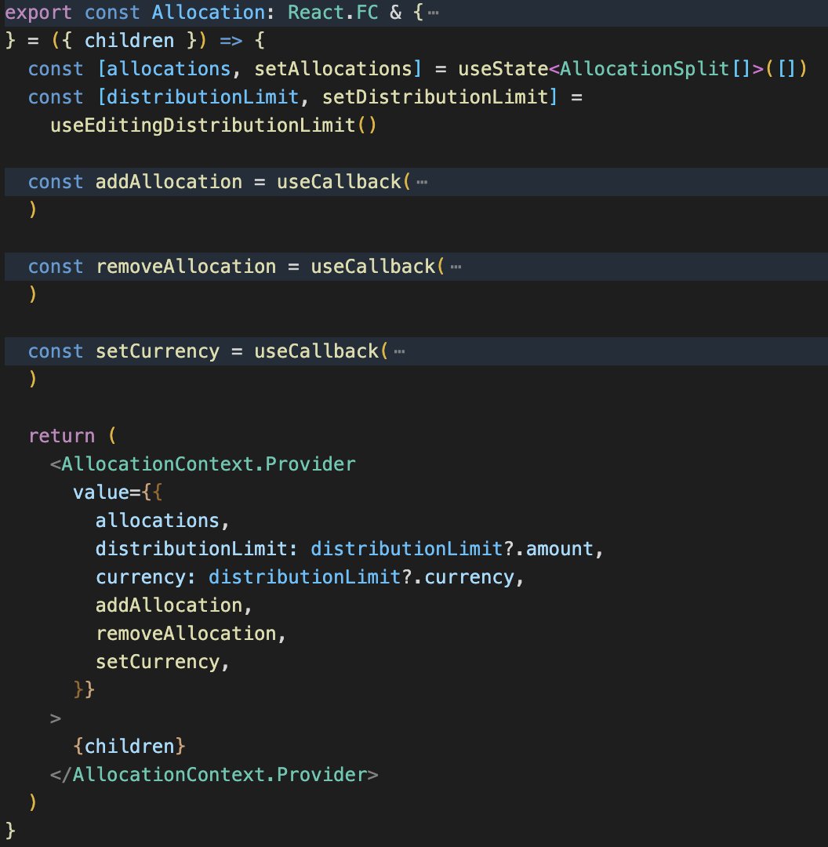Click 'useState' hook call
Screen dimensions: 828x847
(503, 68)
